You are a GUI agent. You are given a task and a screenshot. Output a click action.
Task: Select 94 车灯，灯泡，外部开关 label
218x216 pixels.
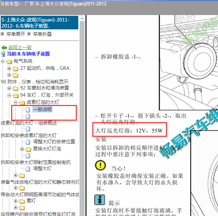(47, 95)
